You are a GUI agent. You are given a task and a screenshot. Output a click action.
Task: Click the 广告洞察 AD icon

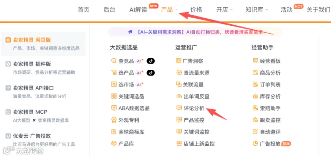click(179, 61)
